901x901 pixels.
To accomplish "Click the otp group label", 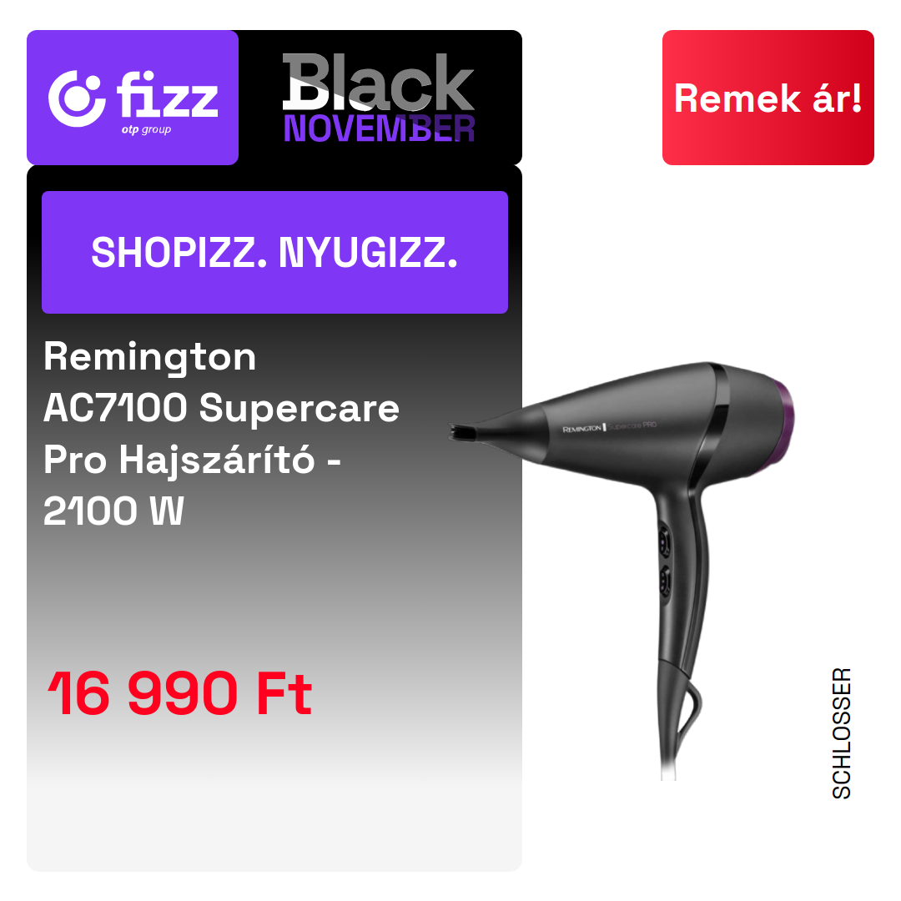I will point(146,129).
